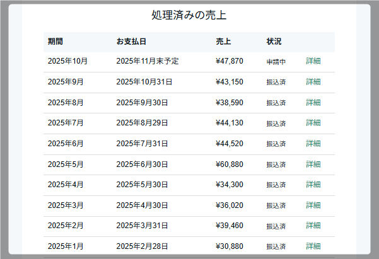Click the 2025年11月末予定 payment date
This screenshot has height=259, width=379.
pyautogui.click(x=148, y=61)
